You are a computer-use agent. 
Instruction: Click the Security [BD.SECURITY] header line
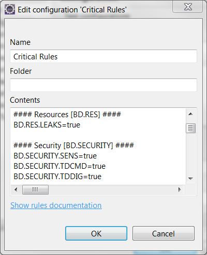click(73, 146)
